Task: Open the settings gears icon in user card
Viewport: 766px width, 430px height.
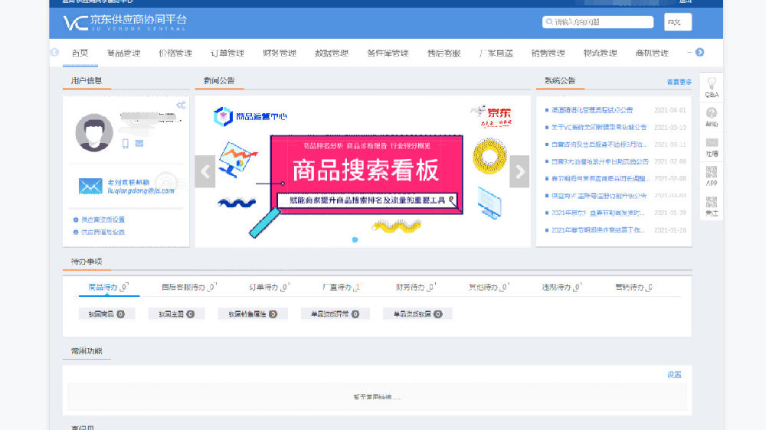Action: coord(181,105)
